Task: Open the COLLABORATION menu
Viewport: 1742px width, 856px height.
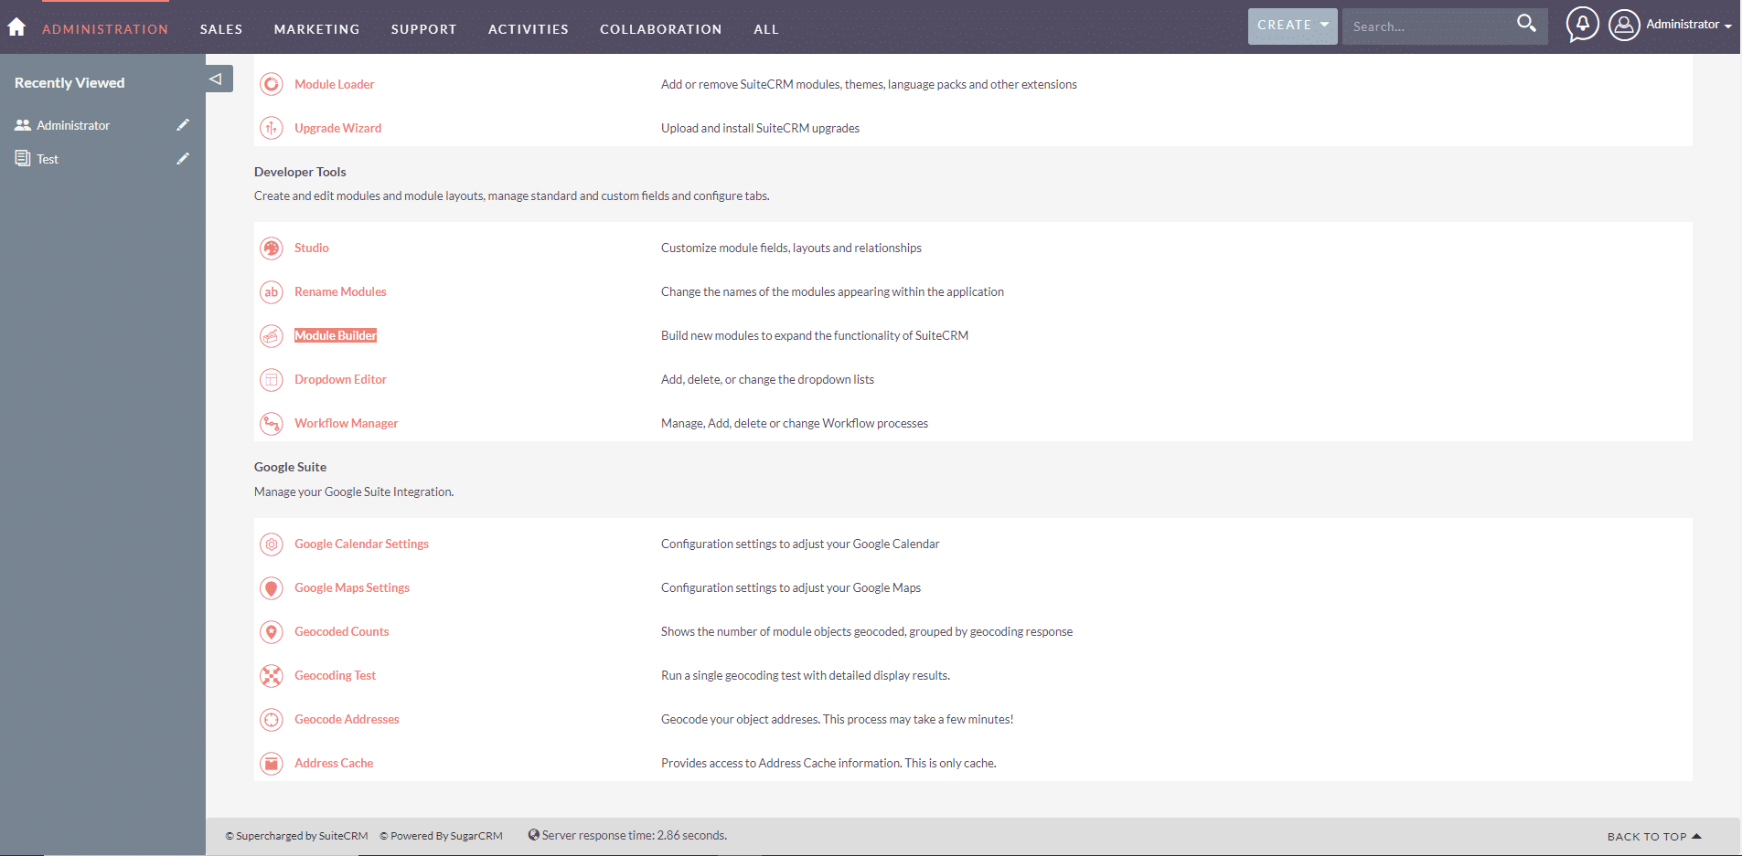Action: (x=661, y=29)
